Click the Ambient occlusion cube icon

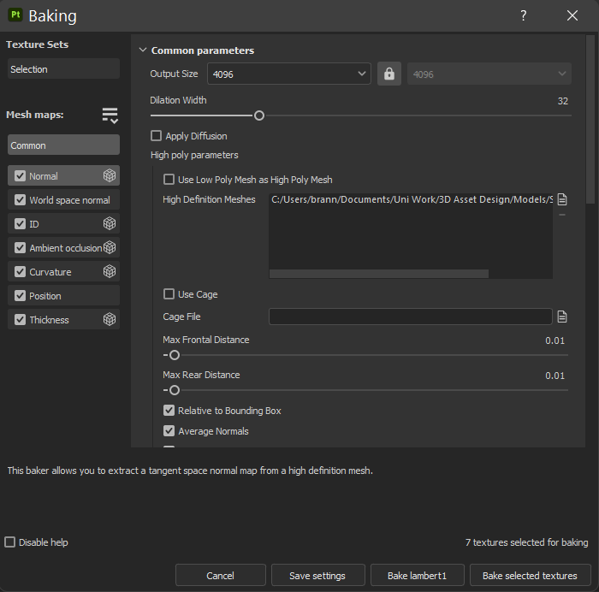(x=110, y=248)
